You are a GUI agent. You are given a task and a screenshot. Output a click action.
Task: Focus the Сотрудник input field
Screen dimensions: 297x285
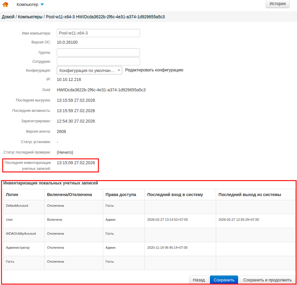[98, 61]
